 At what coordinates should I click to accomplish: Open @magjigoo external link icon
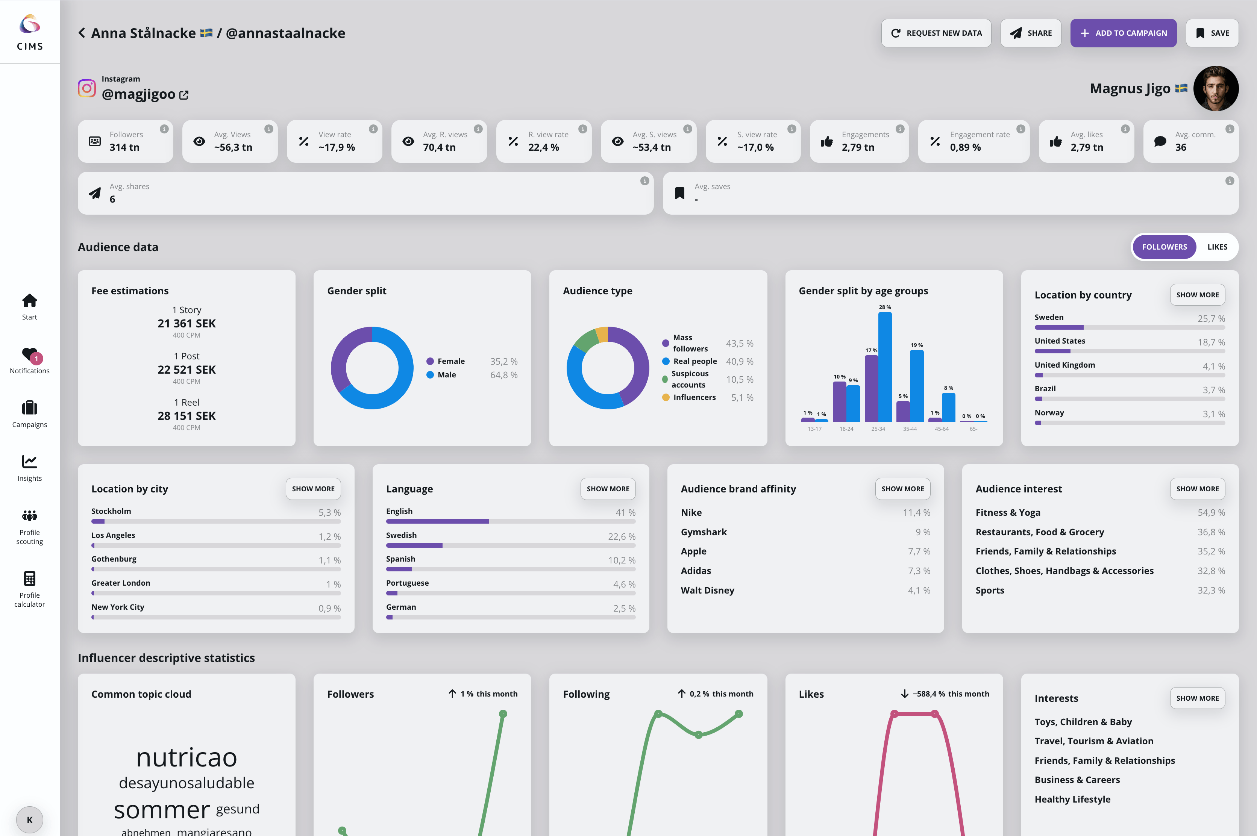point(184,95)
